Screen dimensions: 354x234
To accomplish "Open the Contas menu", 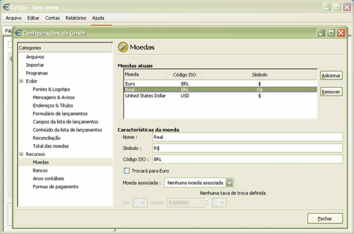I will (52, 18).
